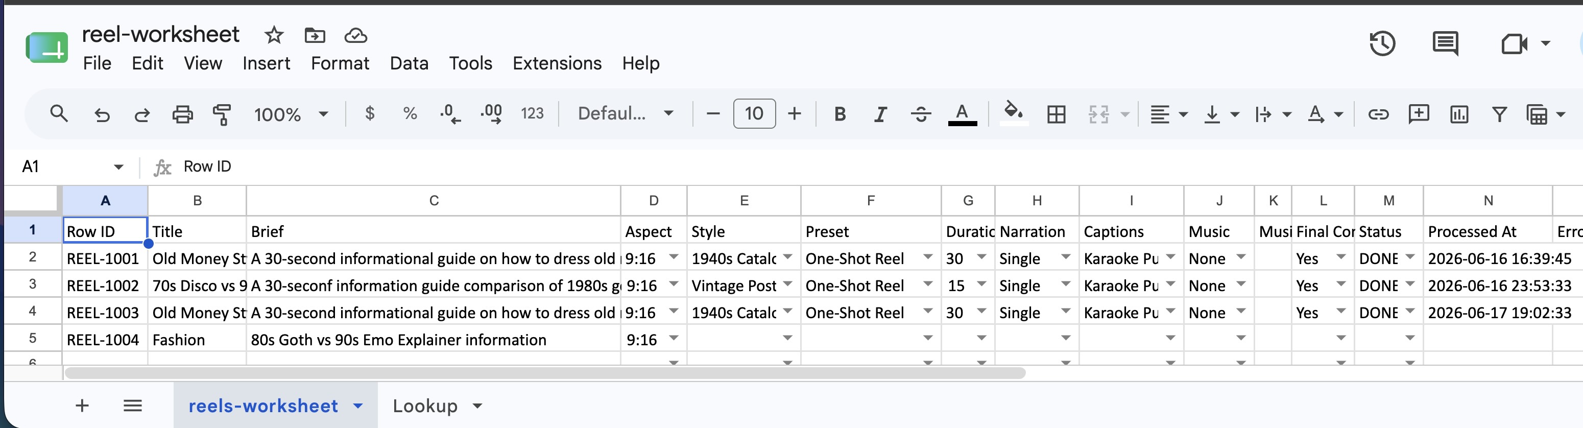This screenshot has height=428, width=1583.
Task: Open the Edit menu
Action: (148, 63)
